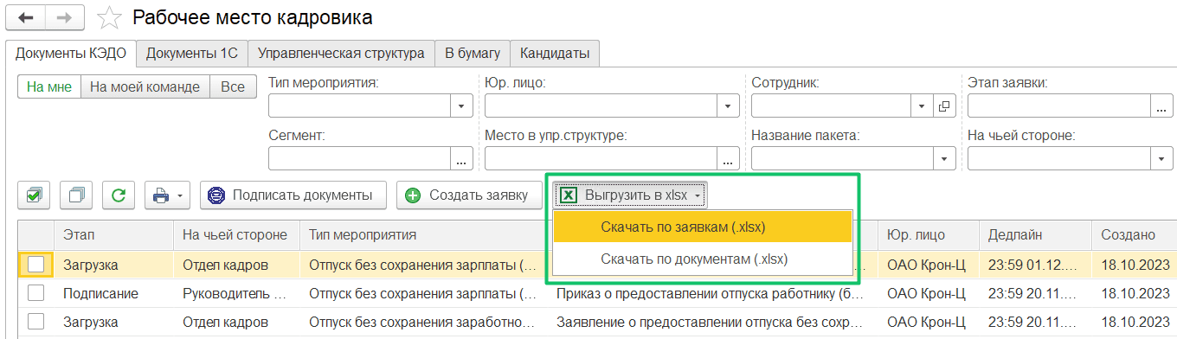Viewport: 1177px width, 339px height.
Task: Tick checkbox of third row, 20.11 deadline
Action: (36, 321)
